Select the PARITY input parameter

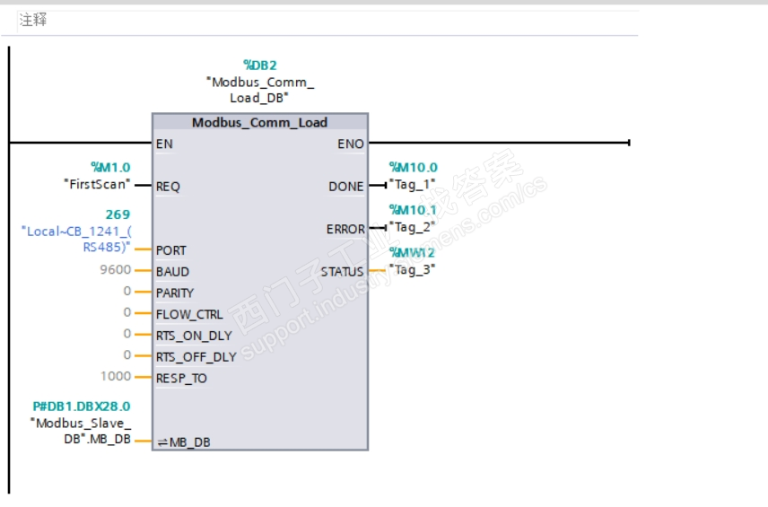click(x=175, y=293)
